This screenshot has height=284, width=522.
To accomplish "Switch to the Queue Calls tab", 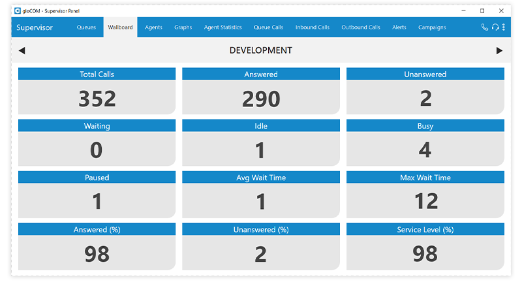I will coord(268,27).
